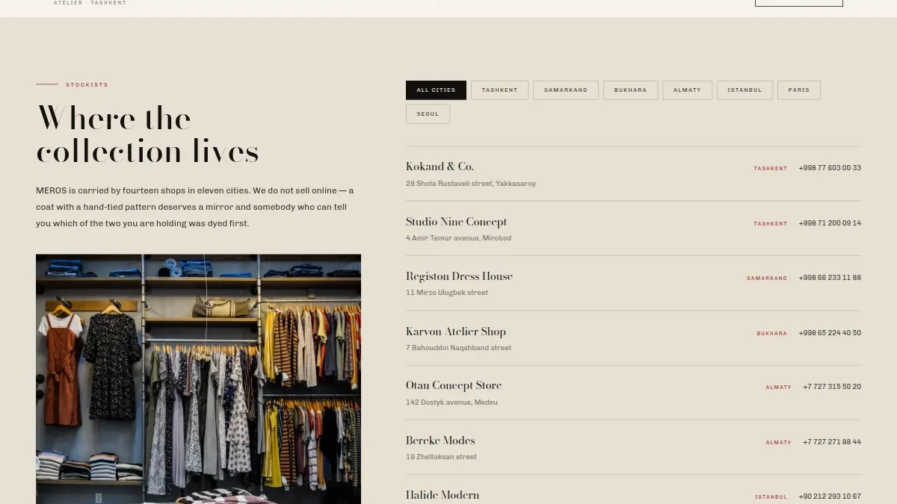Filter stockists by Bukhara

(630, 90)
